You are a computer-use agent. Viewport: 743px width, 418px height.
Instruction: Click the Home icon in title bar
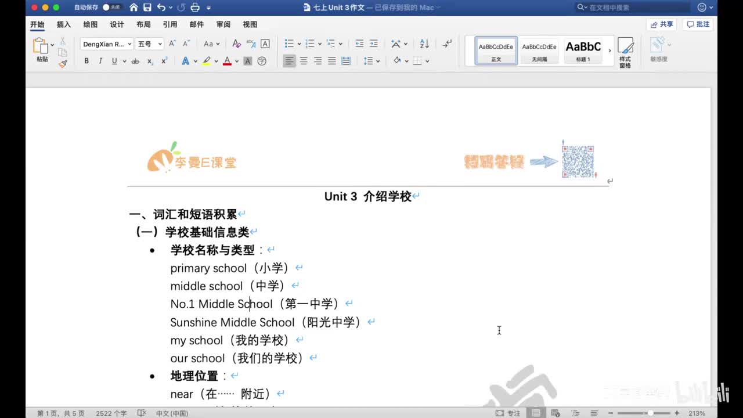[134, 7]
